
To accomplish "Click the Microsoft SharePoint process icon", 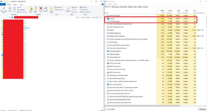I will [108, 84].
